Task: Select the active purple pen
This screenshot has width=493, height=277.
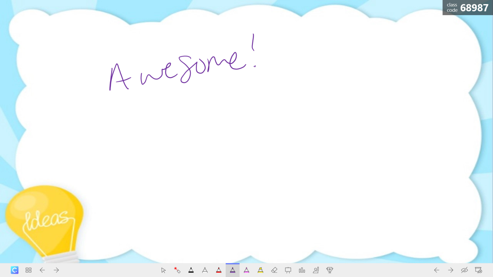Action: 233,270
